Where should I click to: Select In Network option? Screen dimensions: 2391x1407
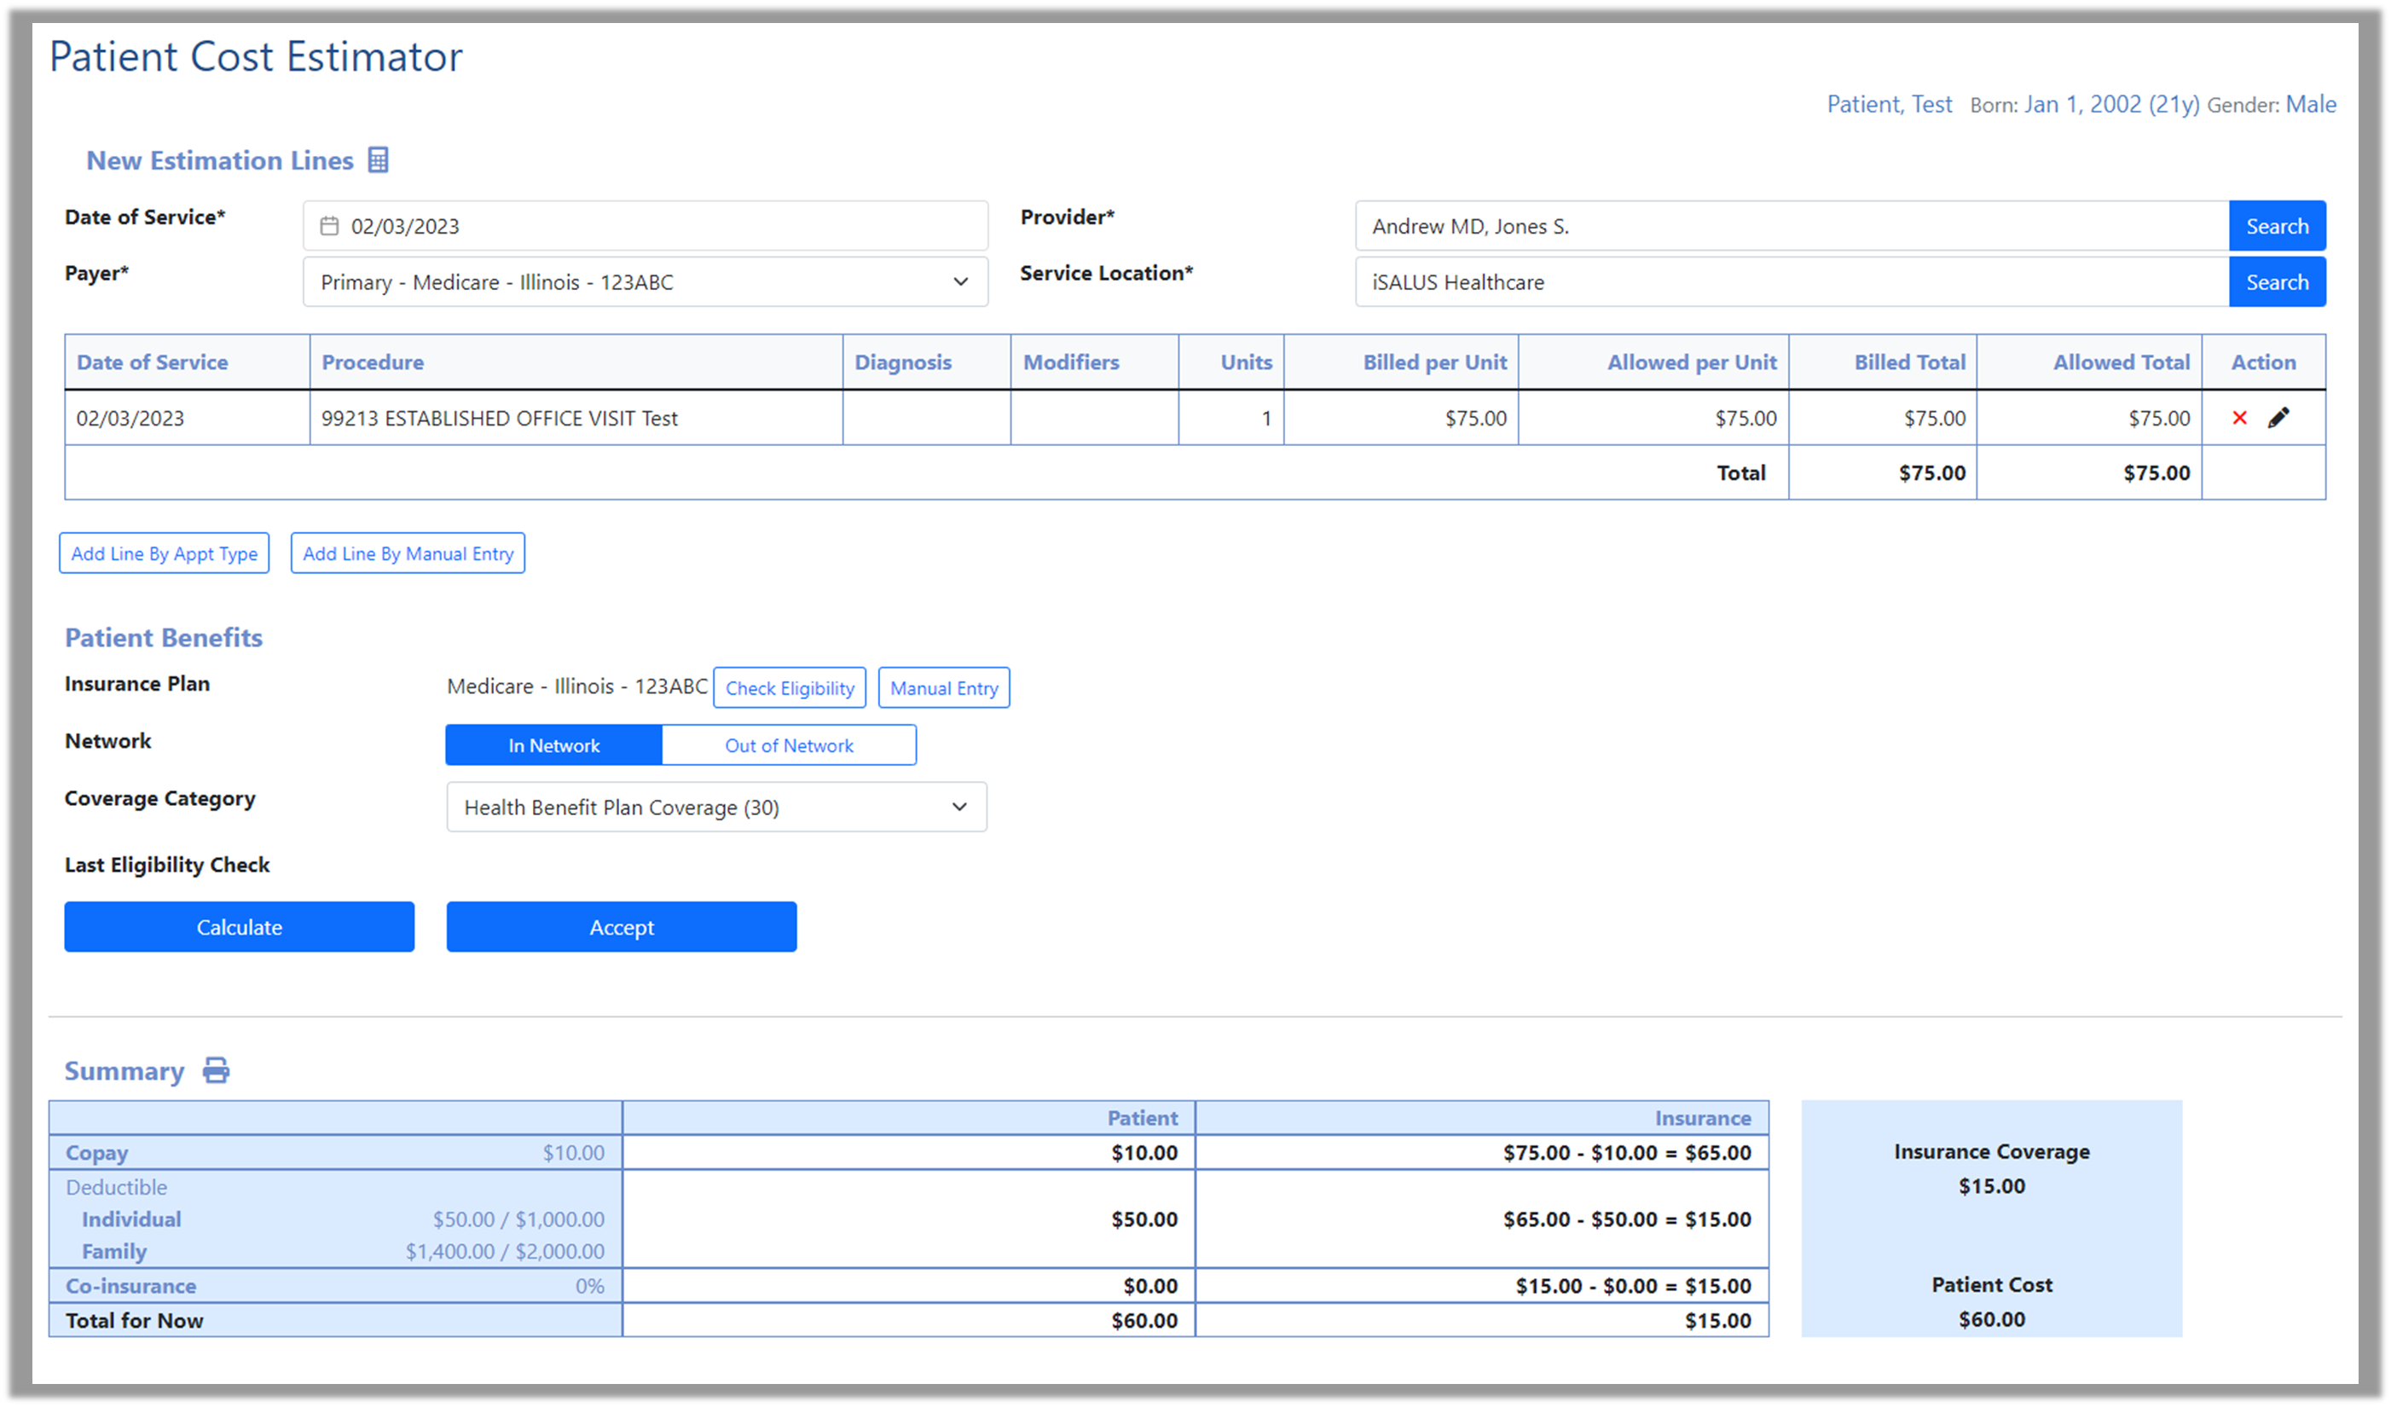[553, 746]
